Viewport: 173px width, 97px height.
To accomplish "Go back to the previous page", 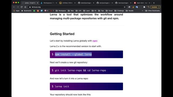I will click(x=14, y=7).
